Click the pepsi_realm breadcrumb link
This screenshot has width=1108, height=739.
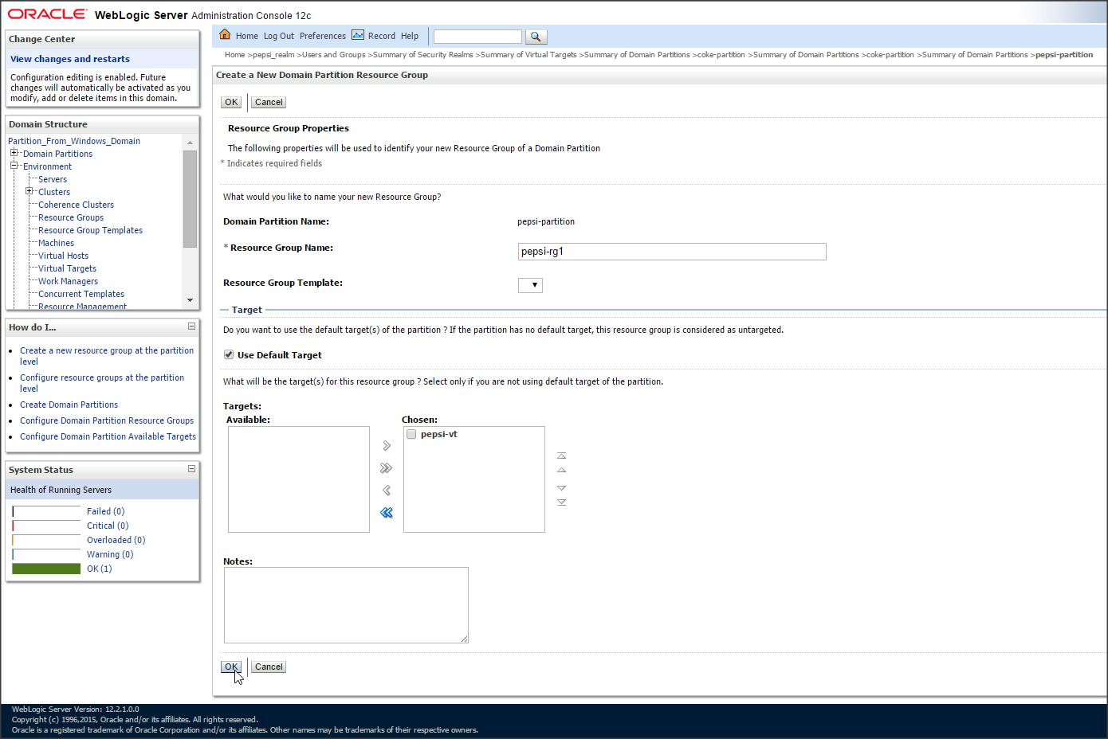[x=273, y=55]
